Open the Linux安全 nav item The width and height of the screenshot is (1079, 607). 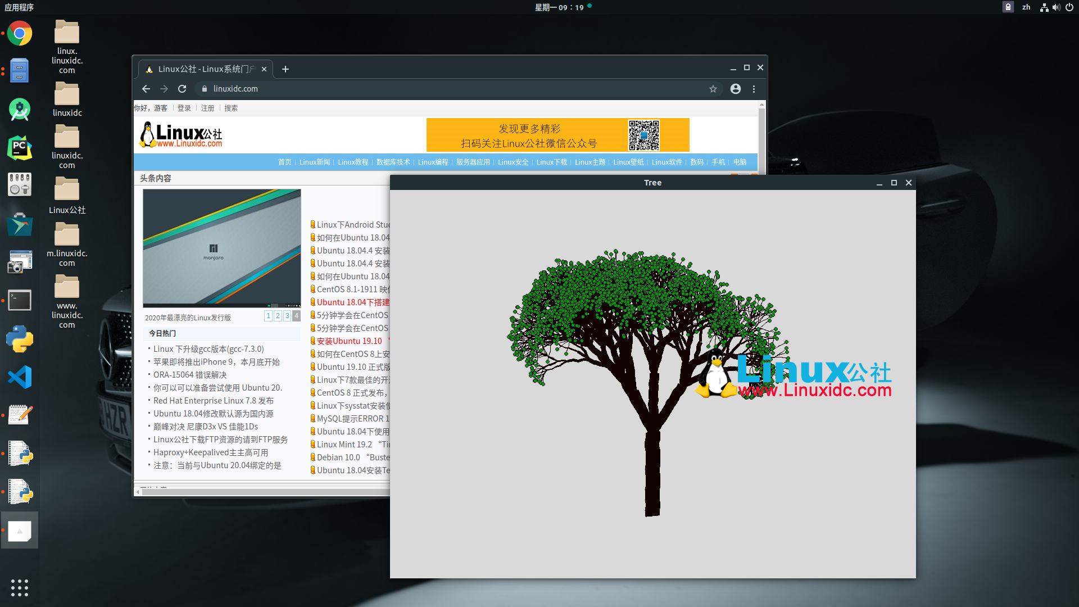click(x=513, y=162)
